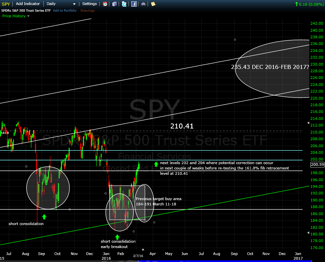The image size is (325, 262).
Task: Click the 3/7/16 date marker triangle
Action: click(x=143, y=249)
